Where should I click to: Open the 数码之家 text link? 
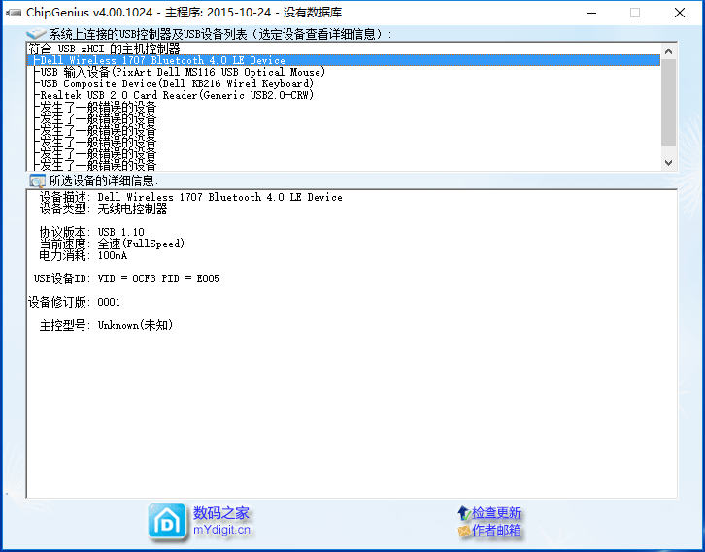coord(221,513)
